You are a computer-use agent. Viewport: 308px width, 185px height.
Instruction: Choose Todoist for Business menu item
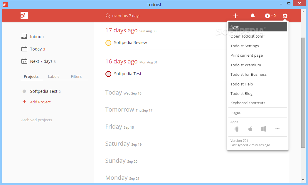[258, 74]
